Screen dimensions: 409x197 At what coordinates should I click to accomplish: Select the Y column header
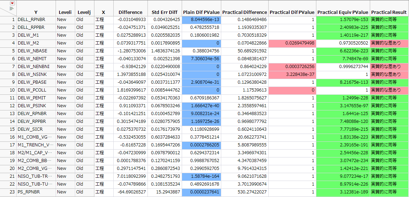click(36, 12)
